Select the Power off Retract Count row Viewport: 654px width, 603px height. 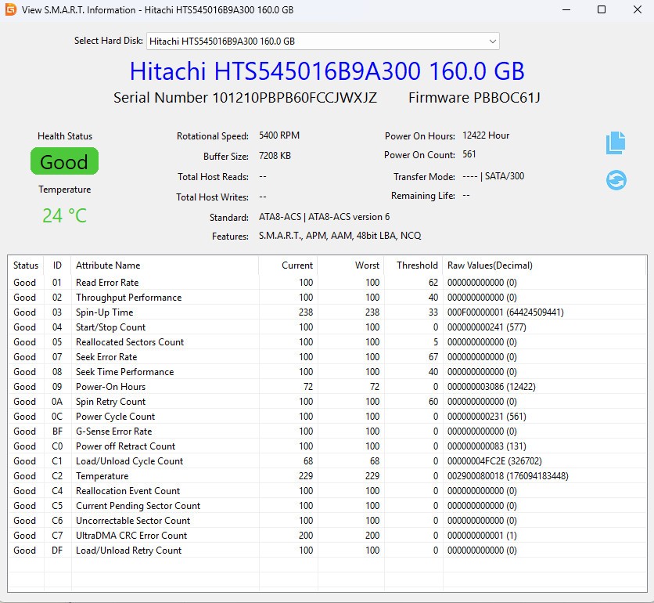point(327,446)
